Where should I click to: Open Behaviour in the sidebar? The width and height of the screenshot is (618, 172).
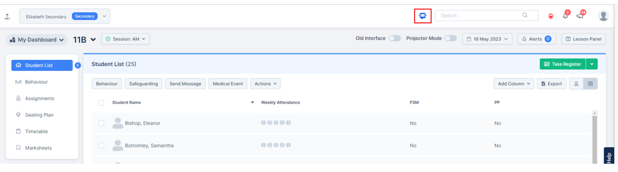(36, 82)
